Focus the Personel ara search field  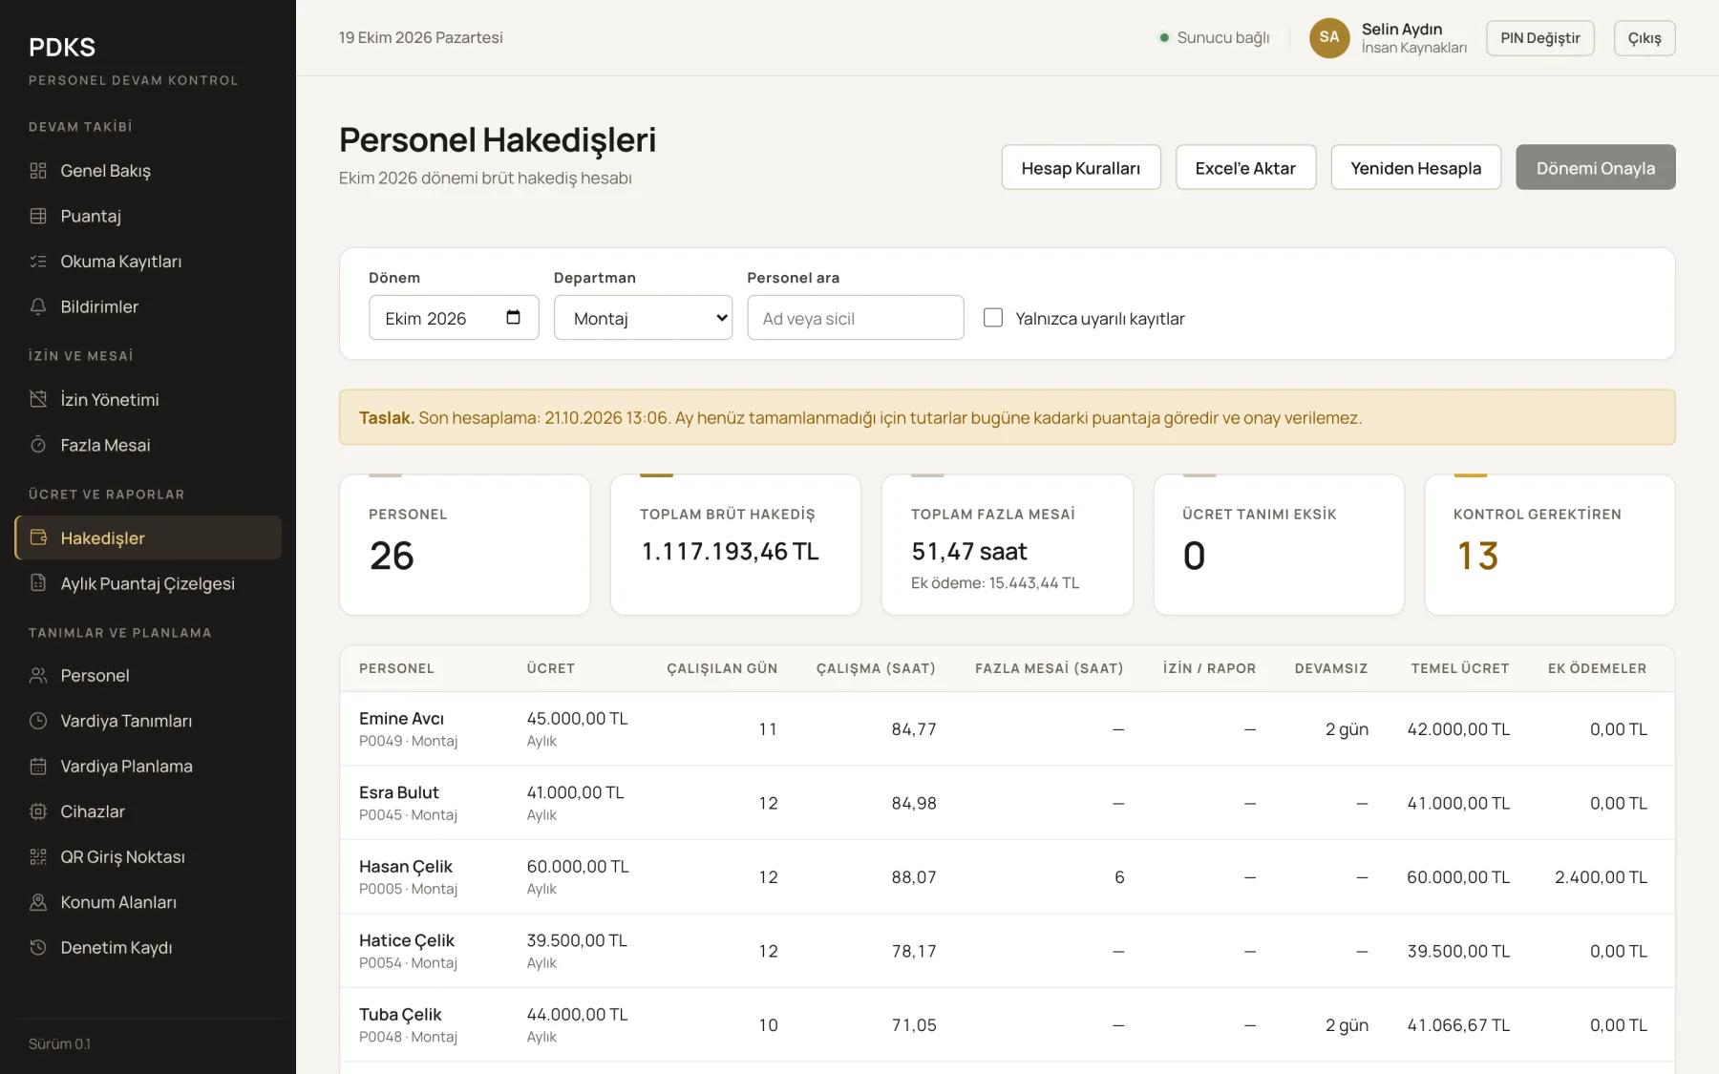(856, 318)
